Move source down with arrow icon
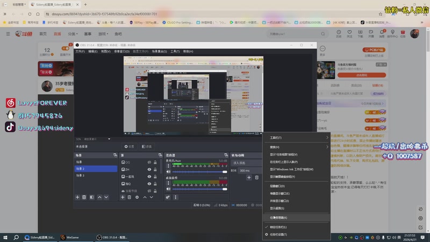This screenshot has height=242, width=430. 152,197
